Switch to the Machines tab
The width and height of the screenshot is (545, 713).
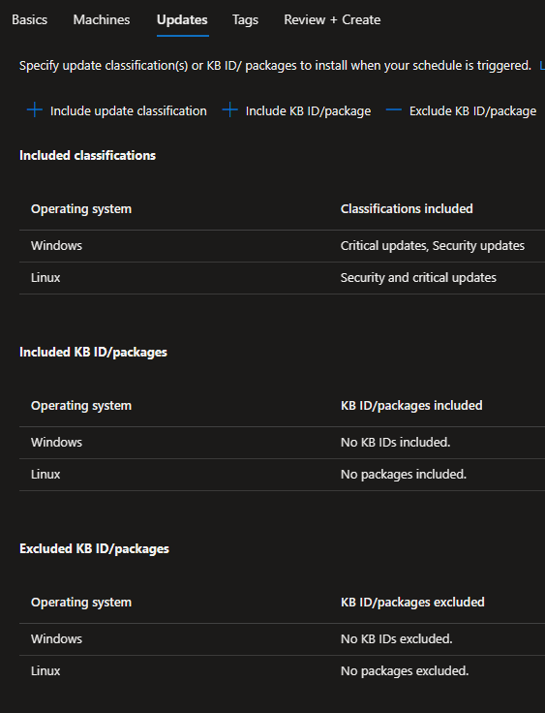(x=102, y=20)
